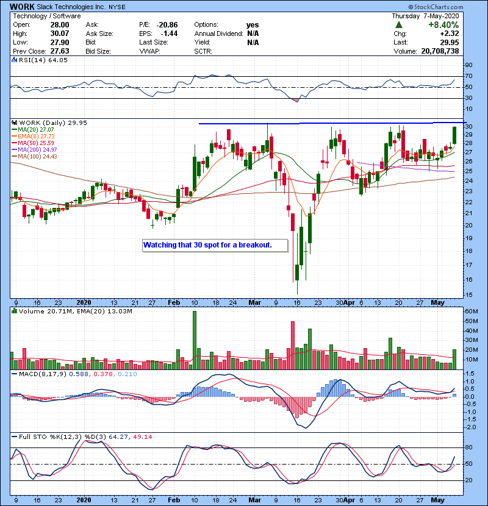Screen dimensions: 488x506
Task: Select the WORK ticker symbol in header
Action: point(22,7)
